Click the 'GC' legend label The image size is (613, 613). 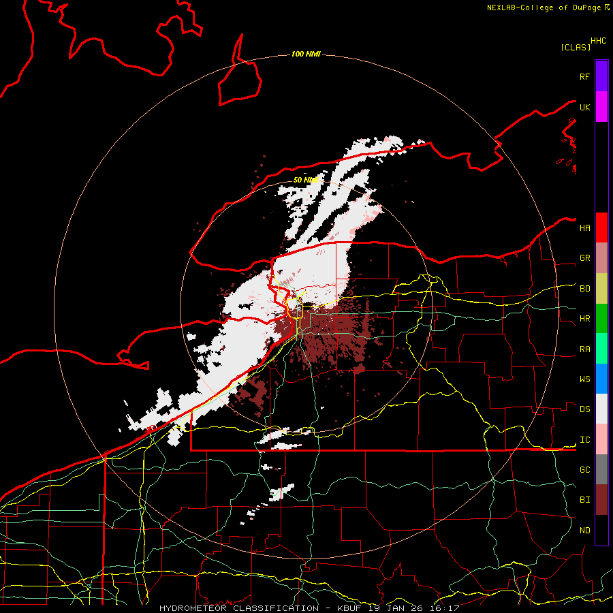(x=585, y=470)
